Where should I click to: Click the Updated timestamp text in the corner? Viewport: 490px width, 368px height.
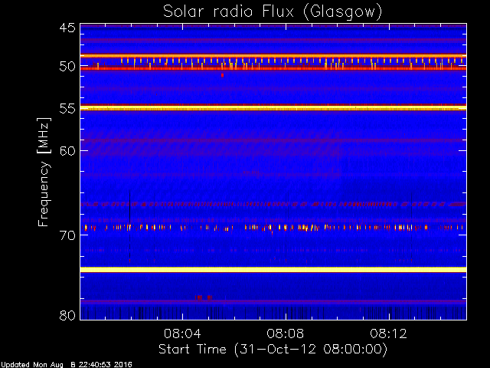(x=67, y=365)
